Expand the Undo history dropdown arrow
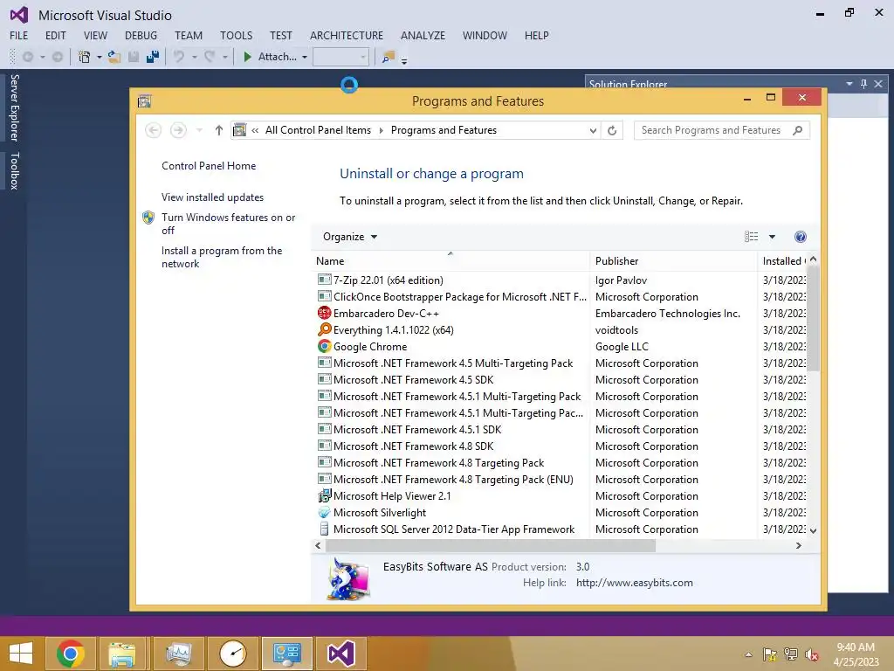This screenshot has width=894, height=671. pyautogui.click(x=195, y=57)
